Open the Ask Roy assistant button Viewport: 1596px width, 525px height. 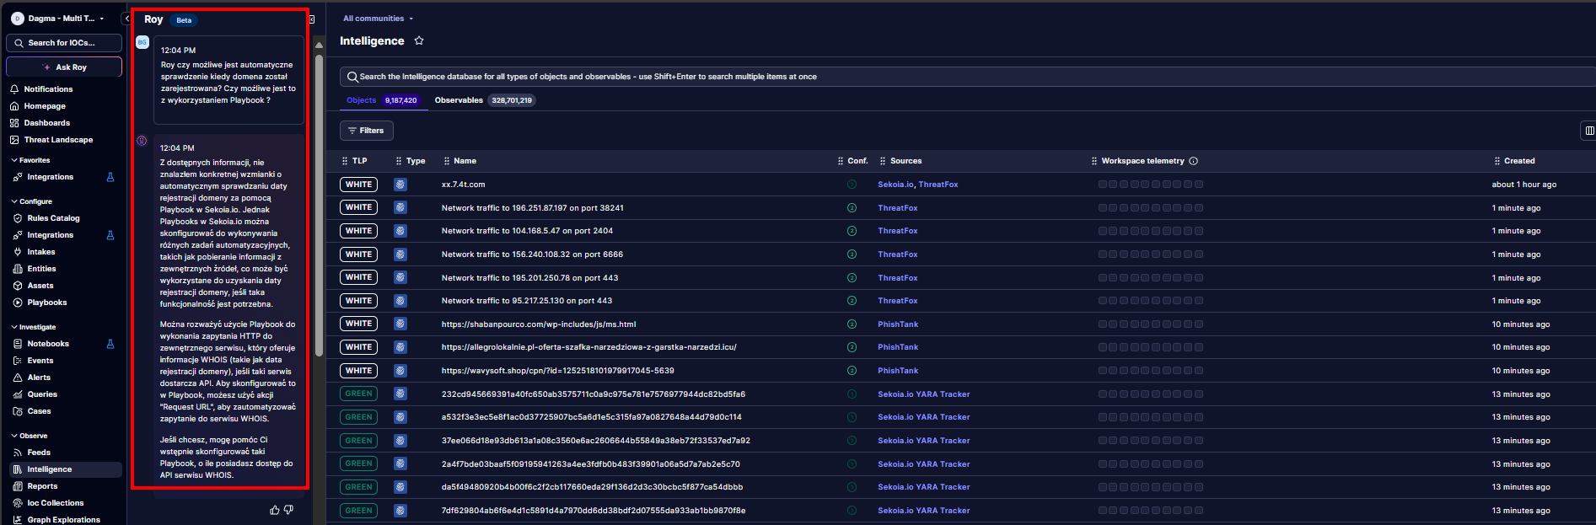64,67
